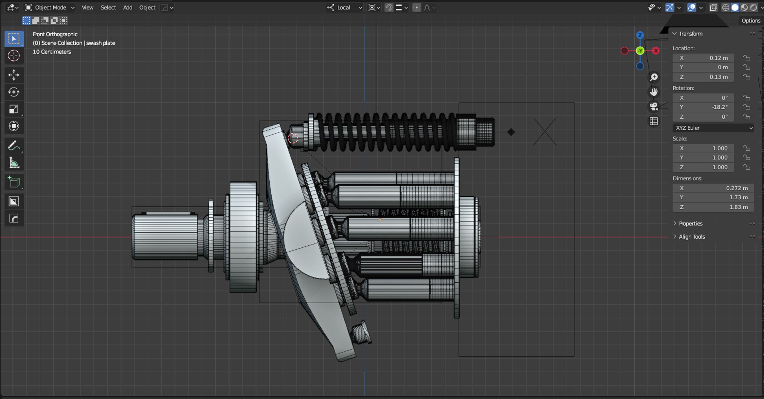Lock the Location X value

[747, 58]
